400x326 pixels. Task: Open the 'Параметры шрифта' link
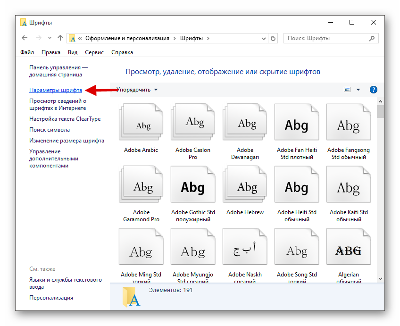[x=56, y=90]
